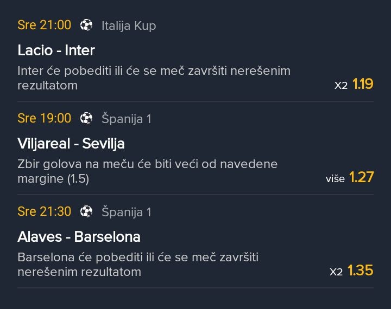Select the 1.27 odds for Viljareal - Sevilja
Screen dimensions: 391x309
(361, 177)
